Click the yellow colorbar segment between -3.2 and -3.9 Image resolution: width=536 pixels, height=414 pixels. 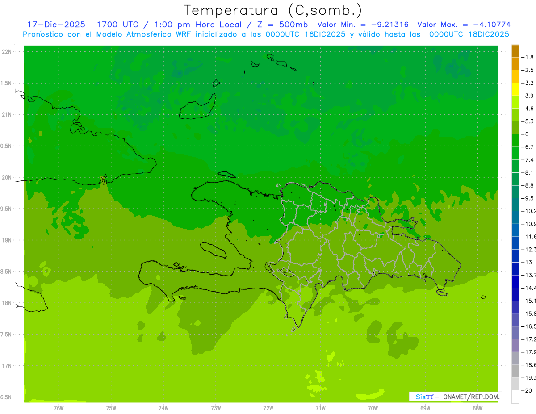[515, 89]
